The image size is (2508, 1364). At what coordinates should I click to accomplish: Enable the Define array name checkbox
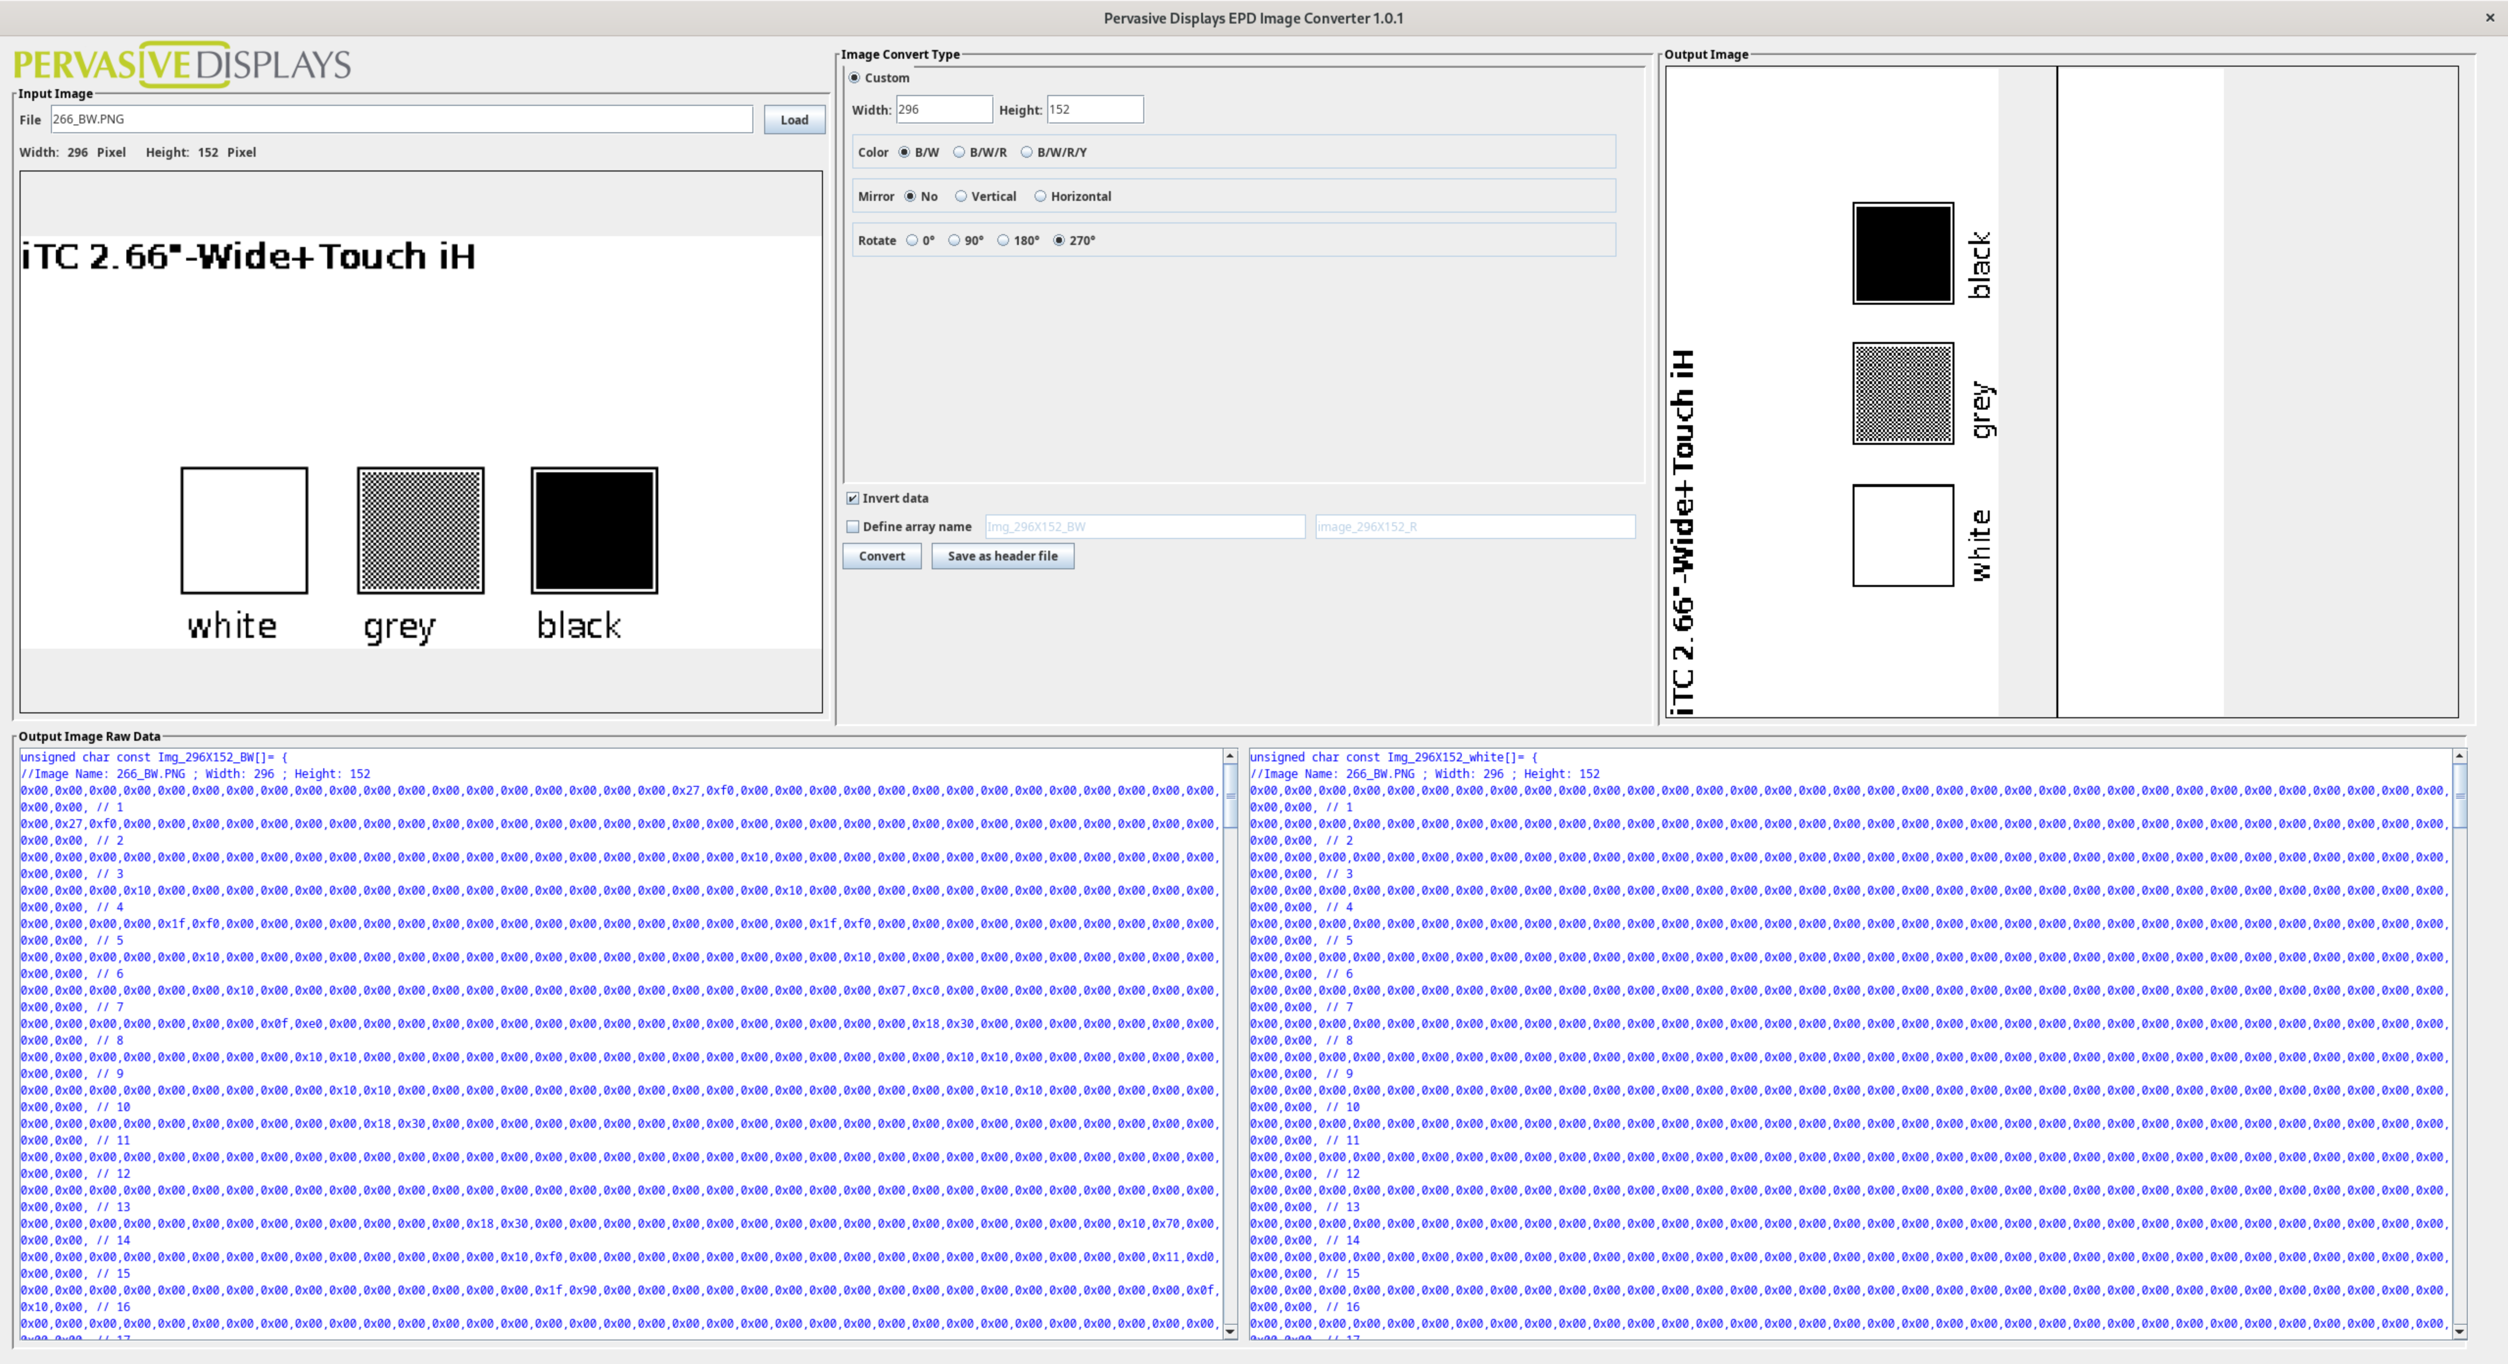click(x=853, y=527)
